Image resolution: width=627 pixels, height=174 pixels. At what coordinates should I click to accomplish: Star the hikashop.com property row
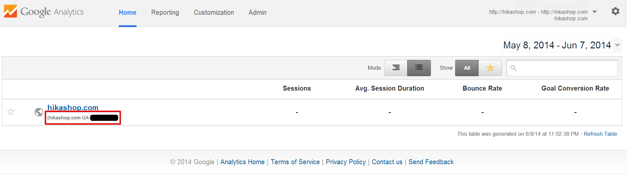tap(11, 112)
